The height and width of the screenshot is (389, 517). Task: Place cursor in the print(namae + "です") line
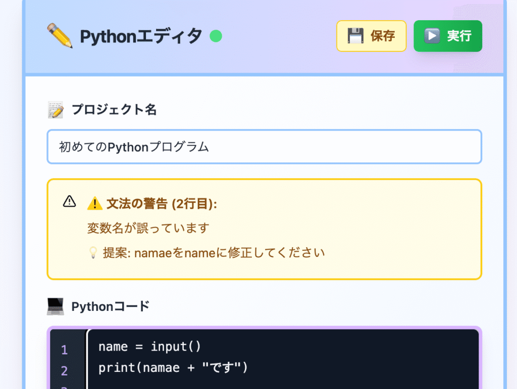pos(173,368)
